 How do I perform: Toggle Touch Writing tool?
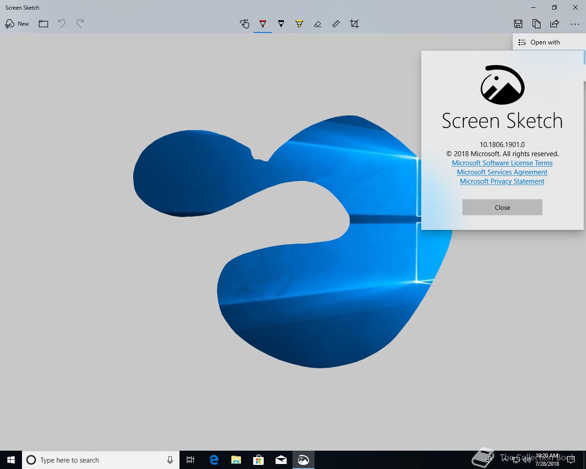(x=244, y=24)
